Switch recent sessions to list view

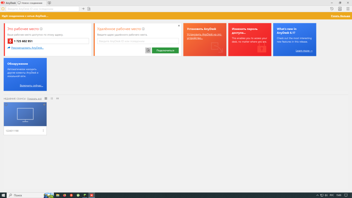pos(52,98)
